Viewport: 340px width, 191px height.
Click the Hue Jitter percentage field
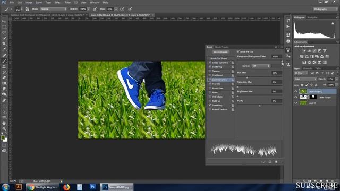coord(276,73)
